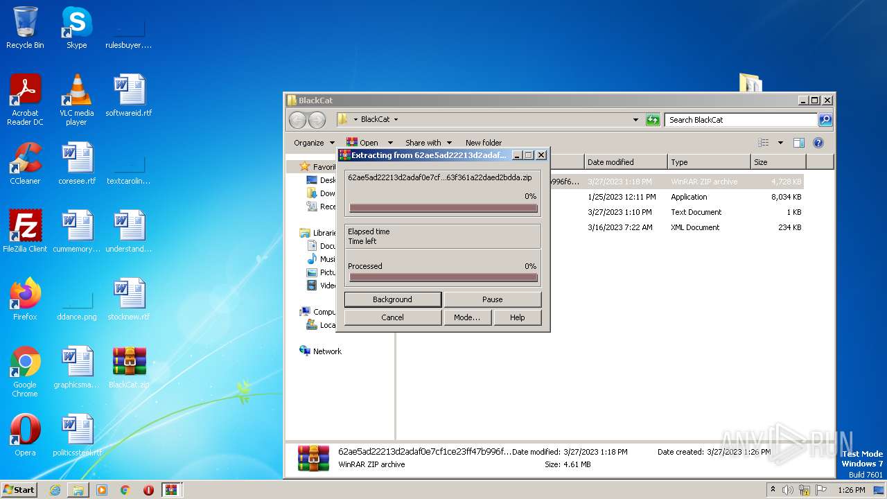Image resolution: width=887 pixels, height=499 pixels.
Task: Open Help in extraction dialog
Action: (x=517, y=317)
